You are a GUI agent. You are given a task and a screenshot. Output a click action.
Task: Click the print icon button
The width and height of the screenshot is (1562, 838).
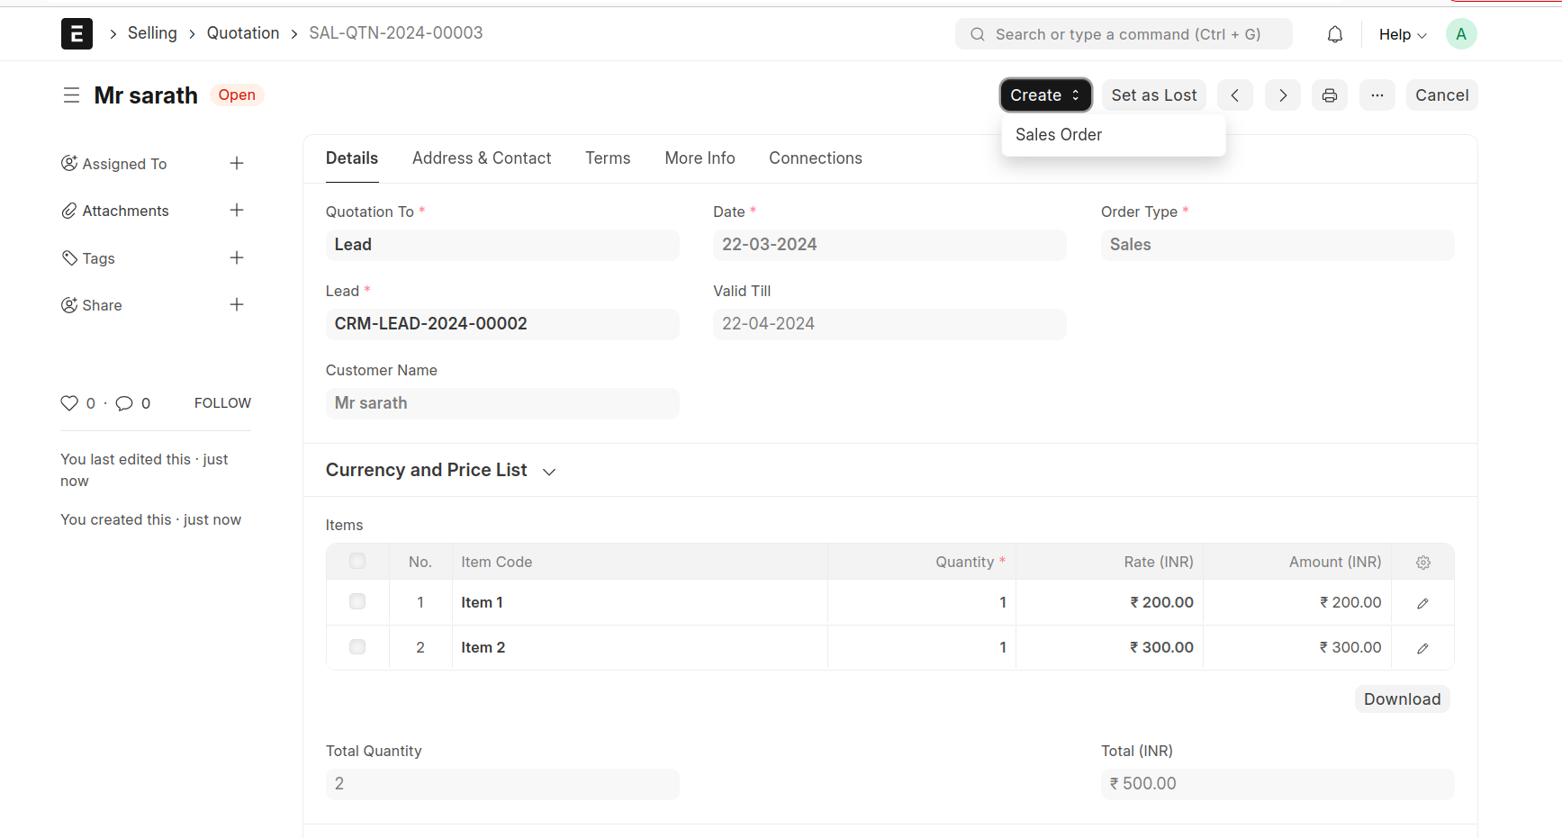pyautogui.click(x=1329, y=95)
